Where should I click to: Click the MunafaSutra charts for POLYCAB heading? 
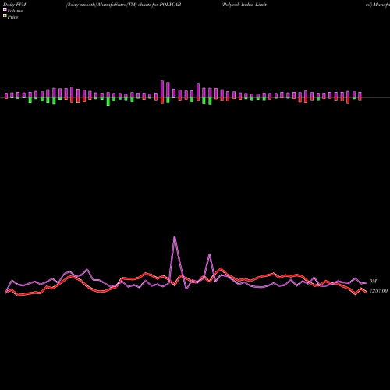(x=123, y=5)
